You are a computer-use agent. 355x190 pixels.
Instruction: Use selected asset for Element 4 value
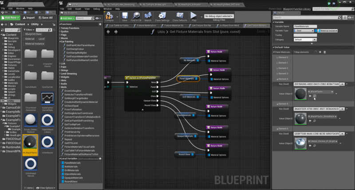tap(310, 96)
